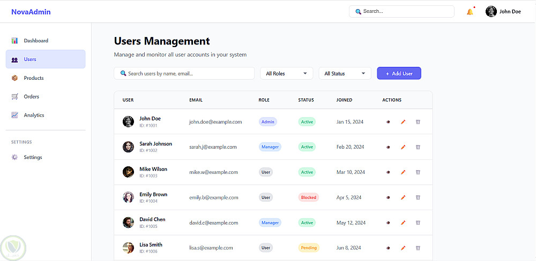Open the All Status filter dropdown
This screenshot has height=261, width=536.
click(x=345, y=73)
